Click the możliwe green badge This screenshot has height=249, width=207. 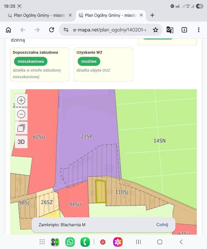point(89,61)
